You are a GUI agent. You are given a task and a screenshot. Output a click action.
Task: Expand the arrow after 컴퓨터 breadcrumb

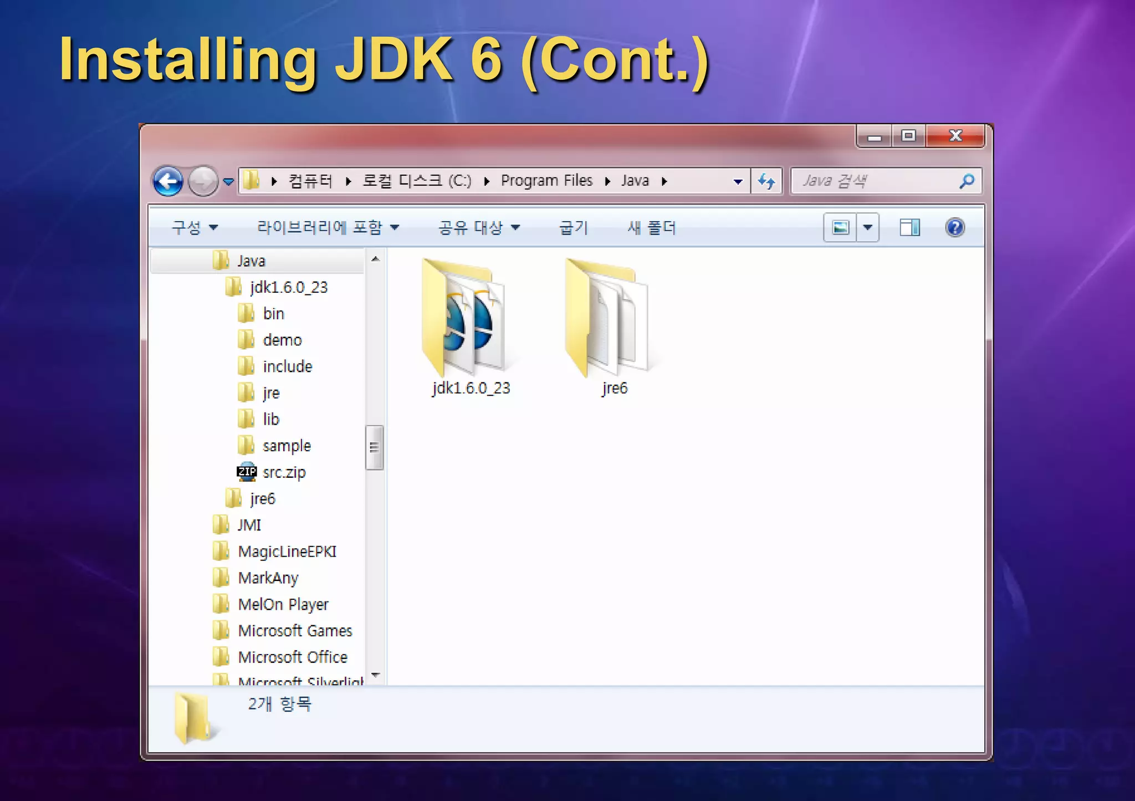(x=348, y=181)
